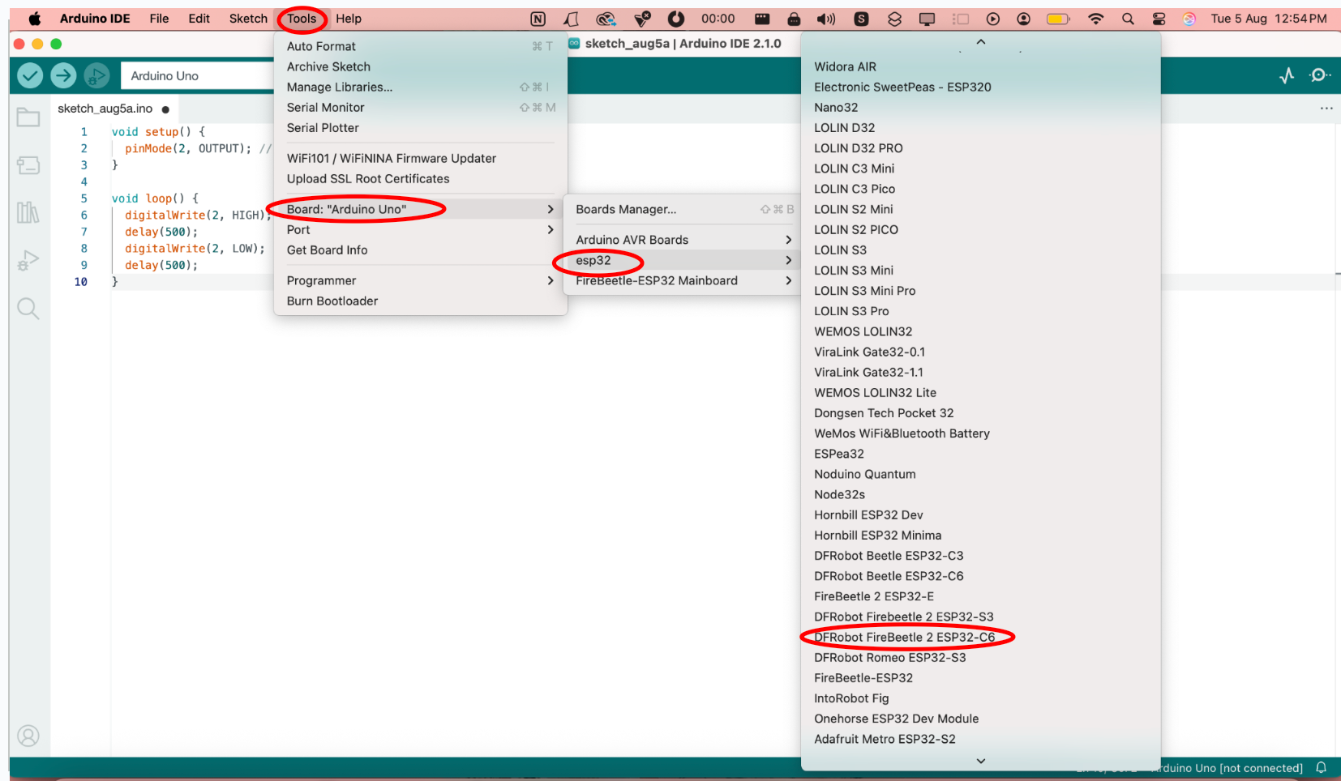Click the Wi-Fi icon in menu bar
Screen dimensions: 1341x781
[x=1095, y=19]
